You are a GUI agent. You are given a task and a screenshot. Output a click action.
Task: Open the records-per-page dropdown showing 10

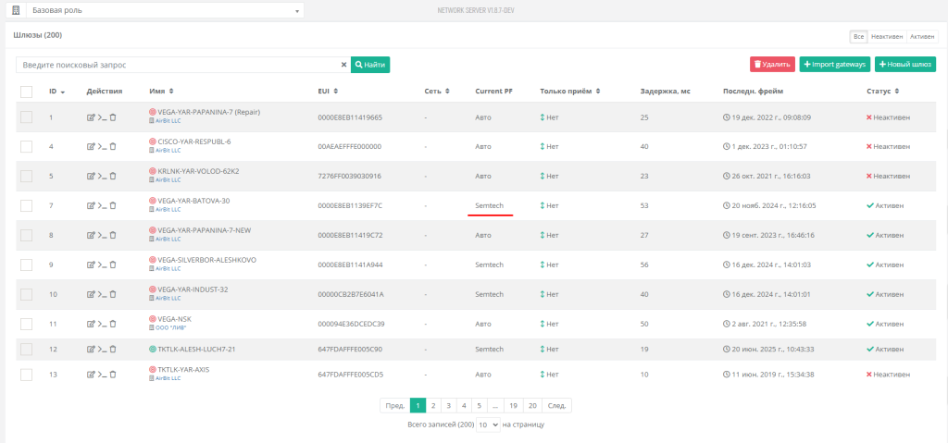point(488,424)
